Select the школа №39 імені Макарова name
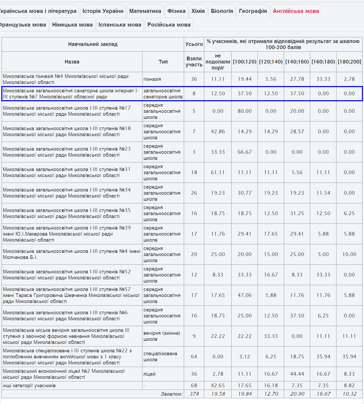The width and height of the screenshot is (364, 404). pyautogui.click(x=67, y=234)
